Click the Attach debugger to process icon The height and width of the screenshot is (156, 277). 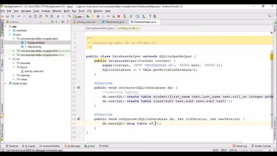tap(113, 16)
